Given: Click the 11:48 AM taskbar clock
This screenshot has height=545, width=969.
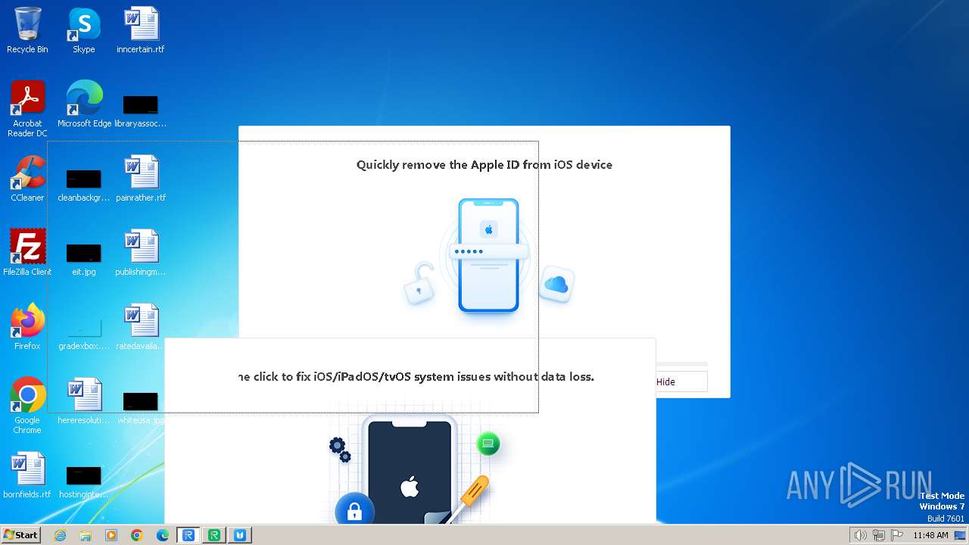Looking at the screenshot, I should (x=930, y=535).
